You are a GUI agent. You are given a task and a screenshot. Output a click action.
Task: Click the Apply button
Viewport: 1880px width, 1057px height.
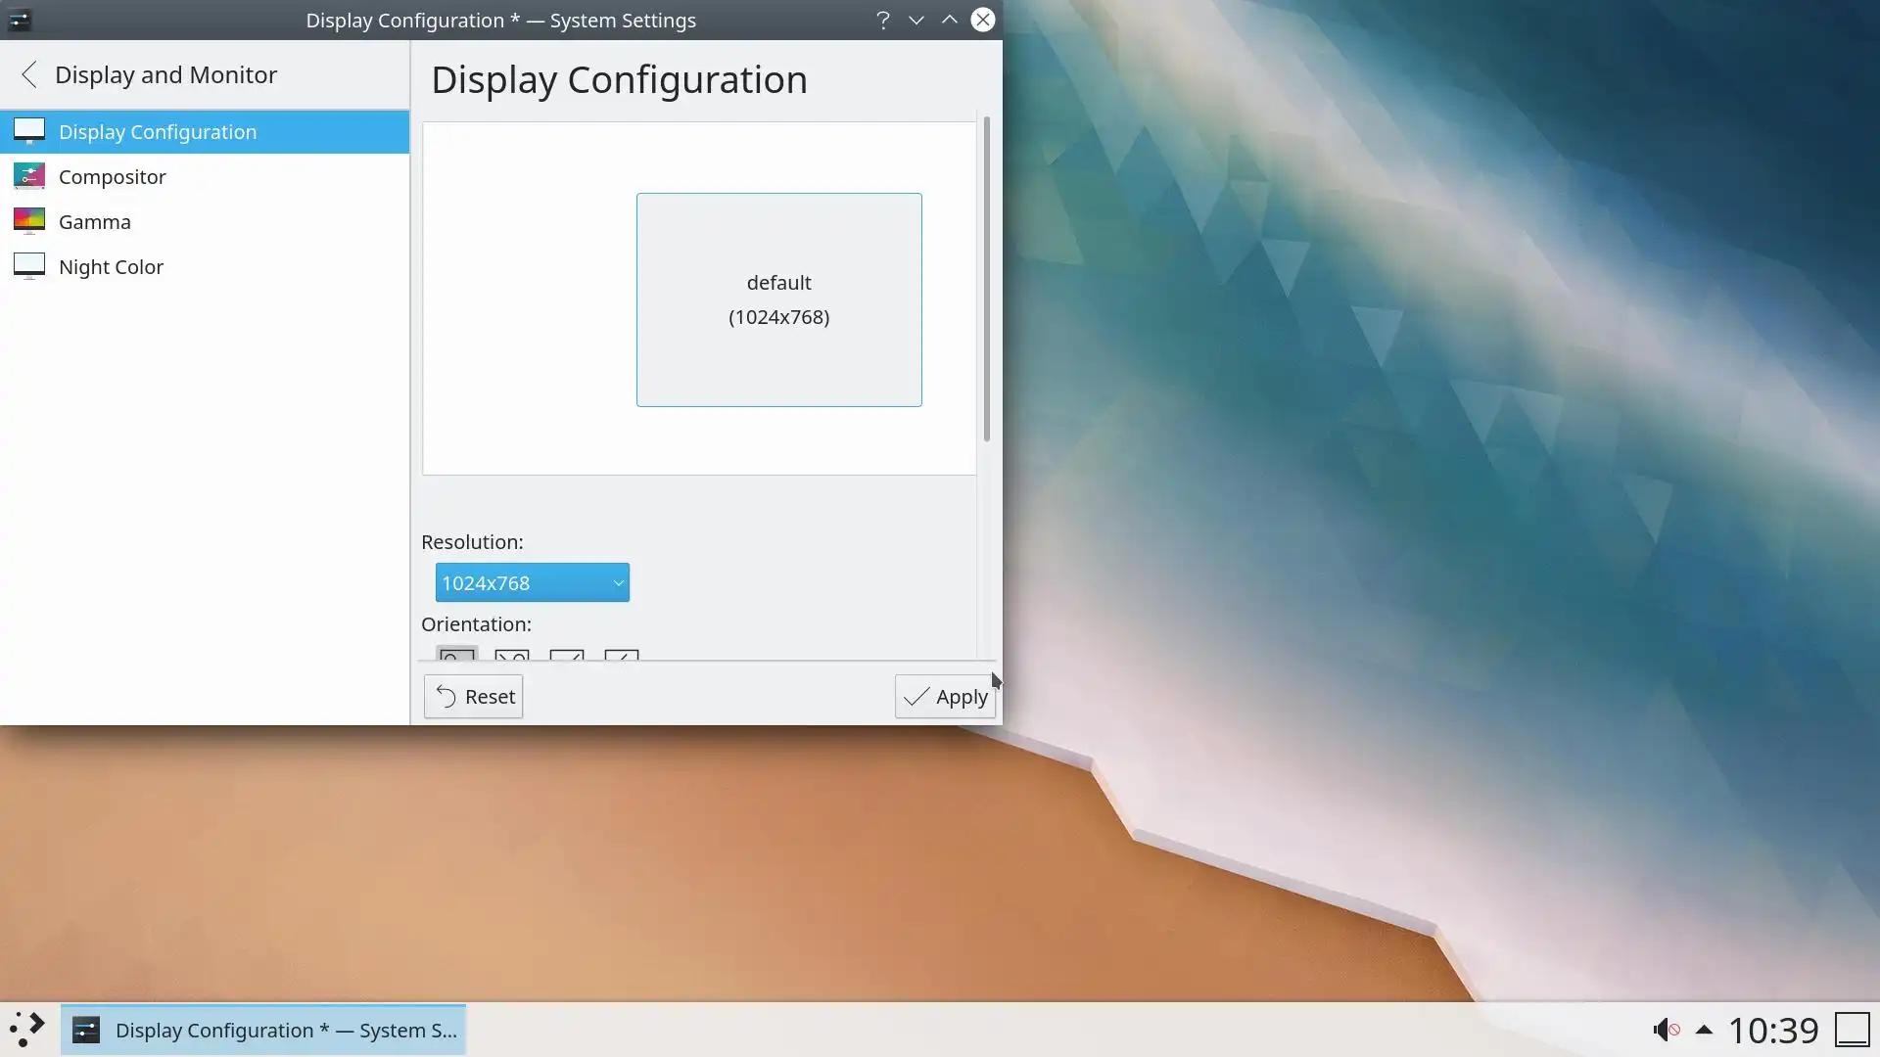945,697
